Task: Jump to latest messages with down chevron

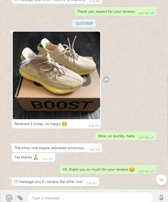Action: pos(161,180)
